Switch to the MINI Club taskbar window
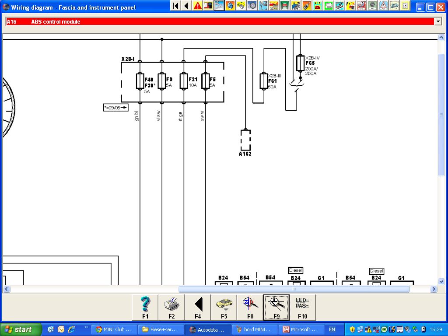The height and width of the screenshot is (336, 448). point(113,329)
